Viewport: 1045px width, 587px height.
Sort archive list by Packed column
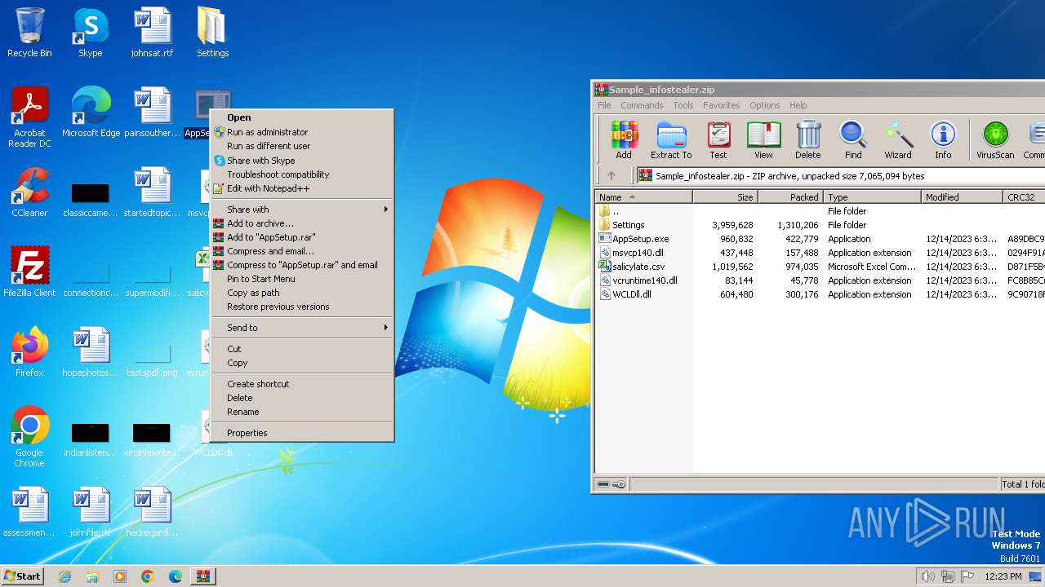(791, 197)
